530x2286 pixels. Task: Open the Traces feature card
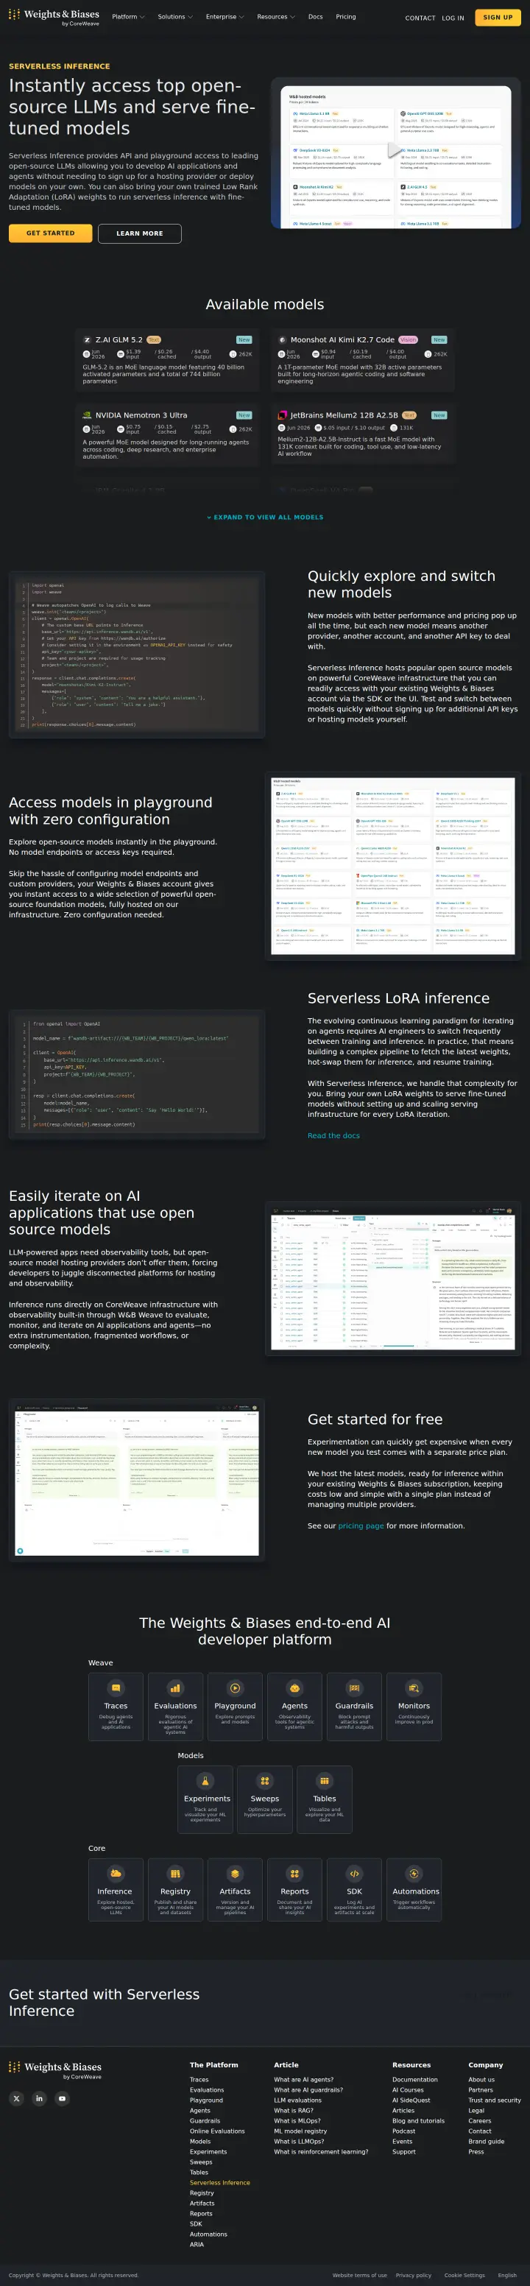(116, 1707)
